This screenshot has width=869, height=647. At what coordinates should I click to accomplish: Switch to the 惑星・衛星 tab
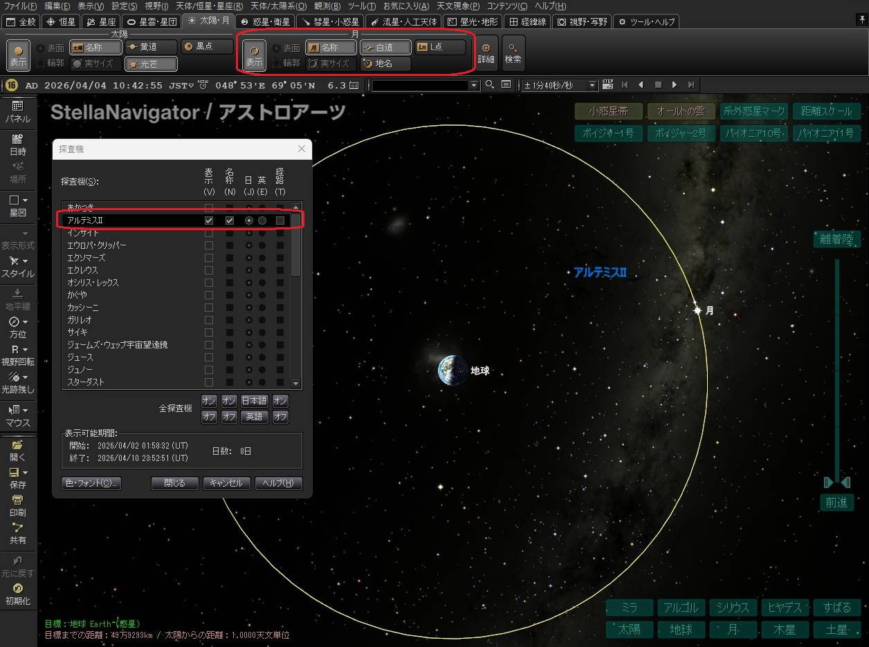[266, 21]
